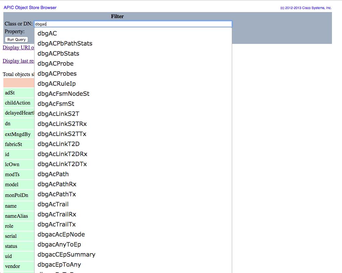Select dbgAC from the autocomplete list

coord(47,33)
